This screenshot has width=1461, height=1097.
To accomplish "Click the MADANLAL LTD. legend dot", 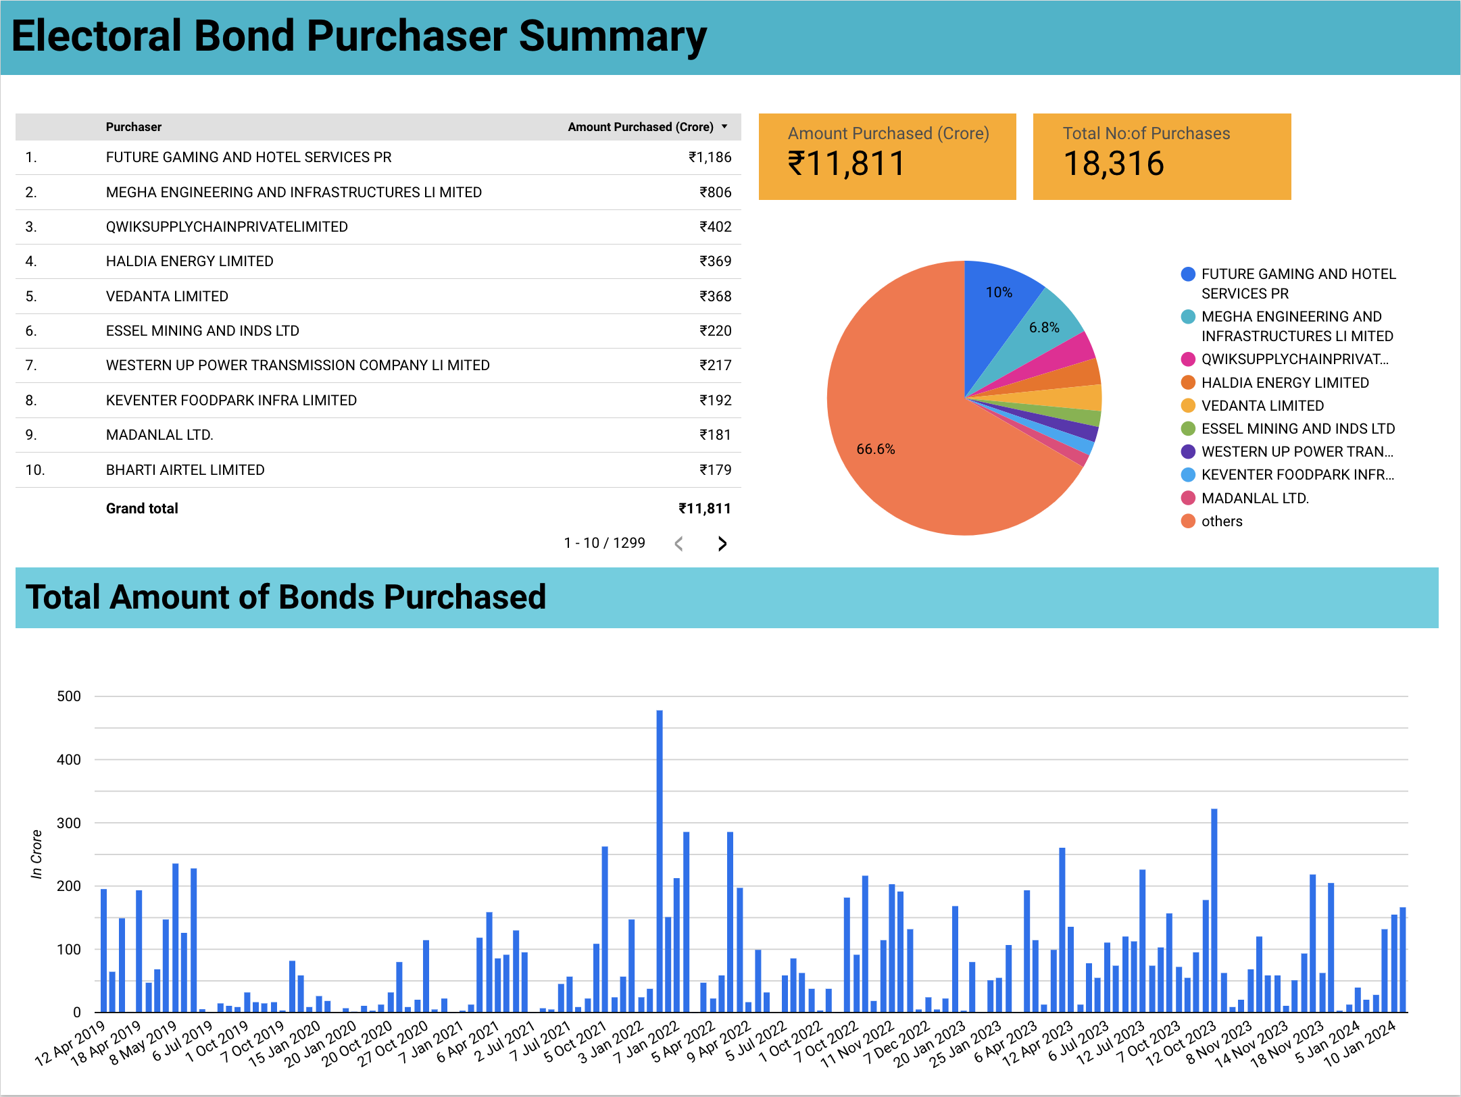I will (x=1187, y=499).
